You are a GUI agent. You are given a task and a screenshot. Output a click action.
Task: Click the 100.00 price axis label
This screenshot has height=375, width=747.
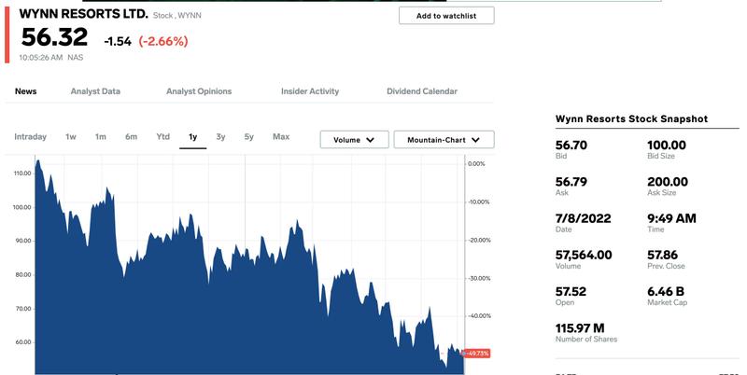(x=22, y=207)
